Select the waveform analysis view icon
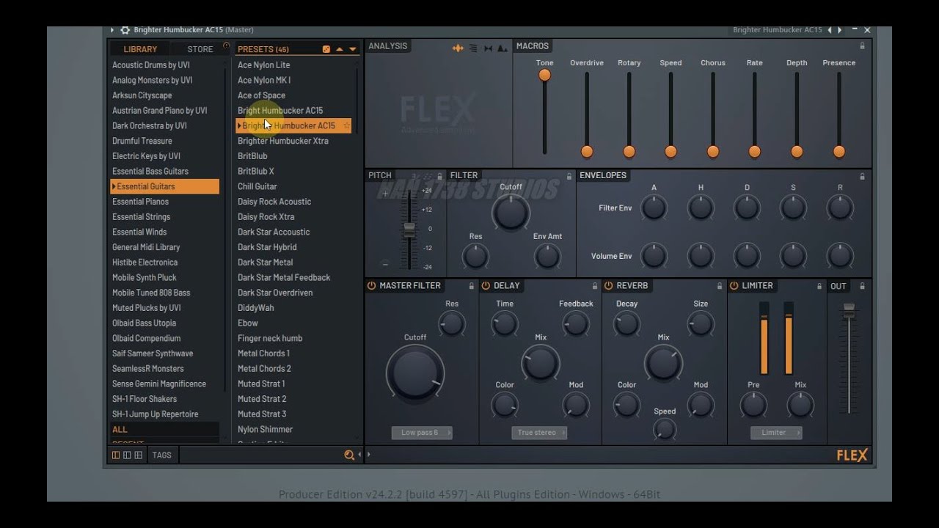Image resolution: width=939 pixels, height=528 pixels. (458, 48)
